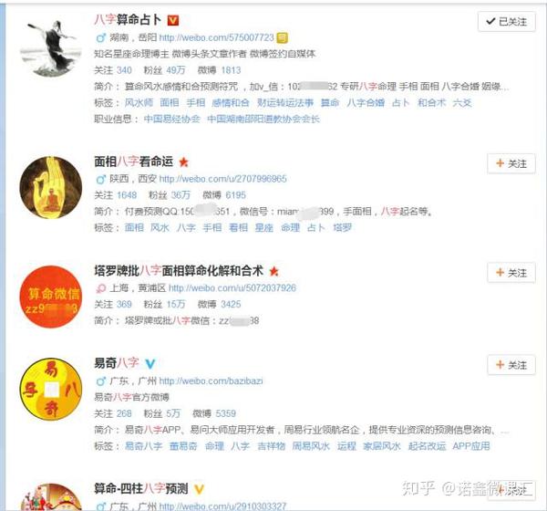The height and width of the screenshot is (511, 547).
Task: Click the yellow membership badge after weibo.com/575007723
Action: pos(283,37)
